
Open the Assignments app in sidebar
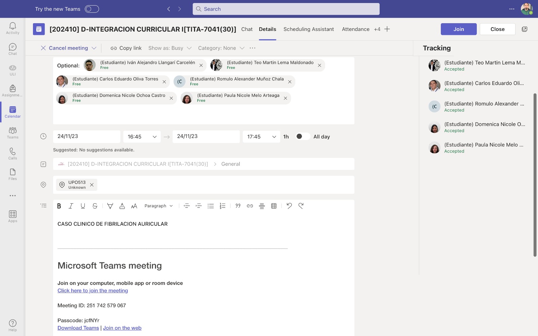pos(12,91)
